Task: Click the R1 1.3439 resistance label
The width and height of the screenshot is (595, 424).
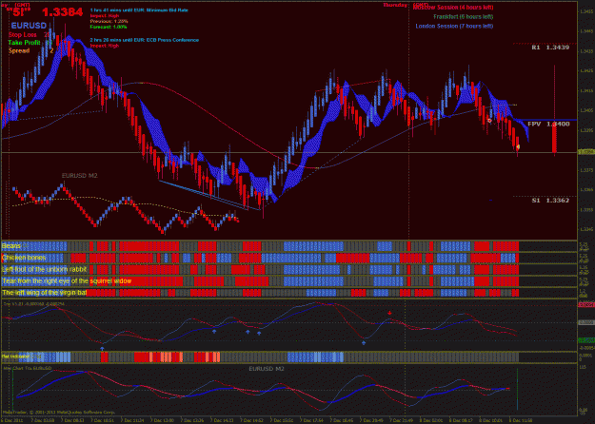Action: (x=550, y=48)
